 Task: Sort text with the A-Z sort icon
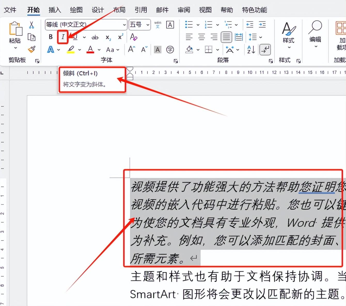point(249,49)
